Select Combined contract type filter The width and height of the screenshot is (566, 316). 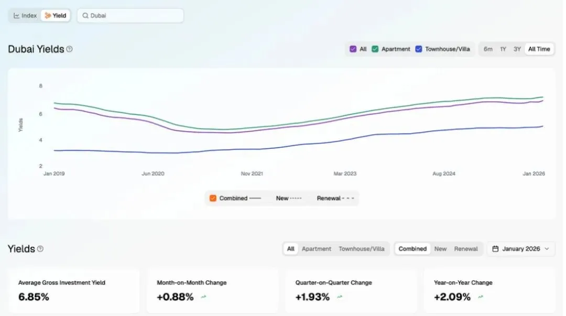(x=412, y=249)
